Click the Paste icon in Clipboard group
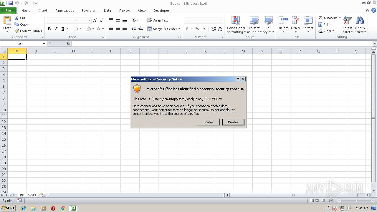 [7, 21]
